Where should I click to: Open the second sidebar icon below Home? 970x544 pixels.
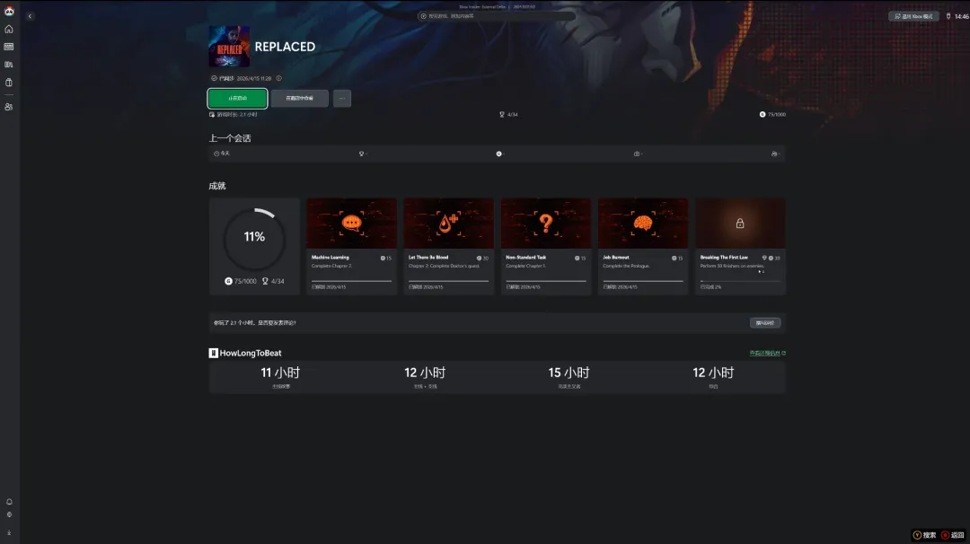coord(9,47)
